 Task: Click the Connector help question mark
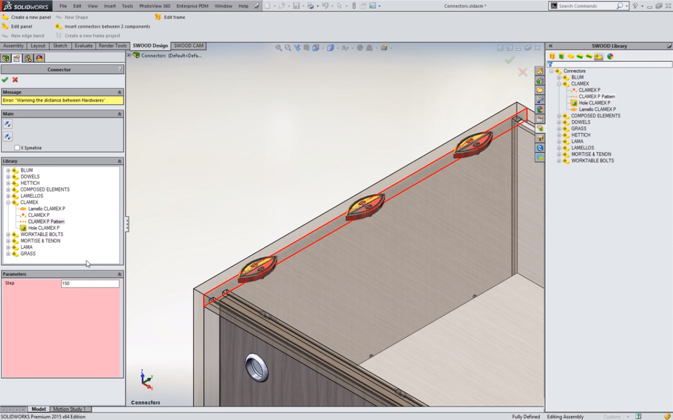point(119,70)
